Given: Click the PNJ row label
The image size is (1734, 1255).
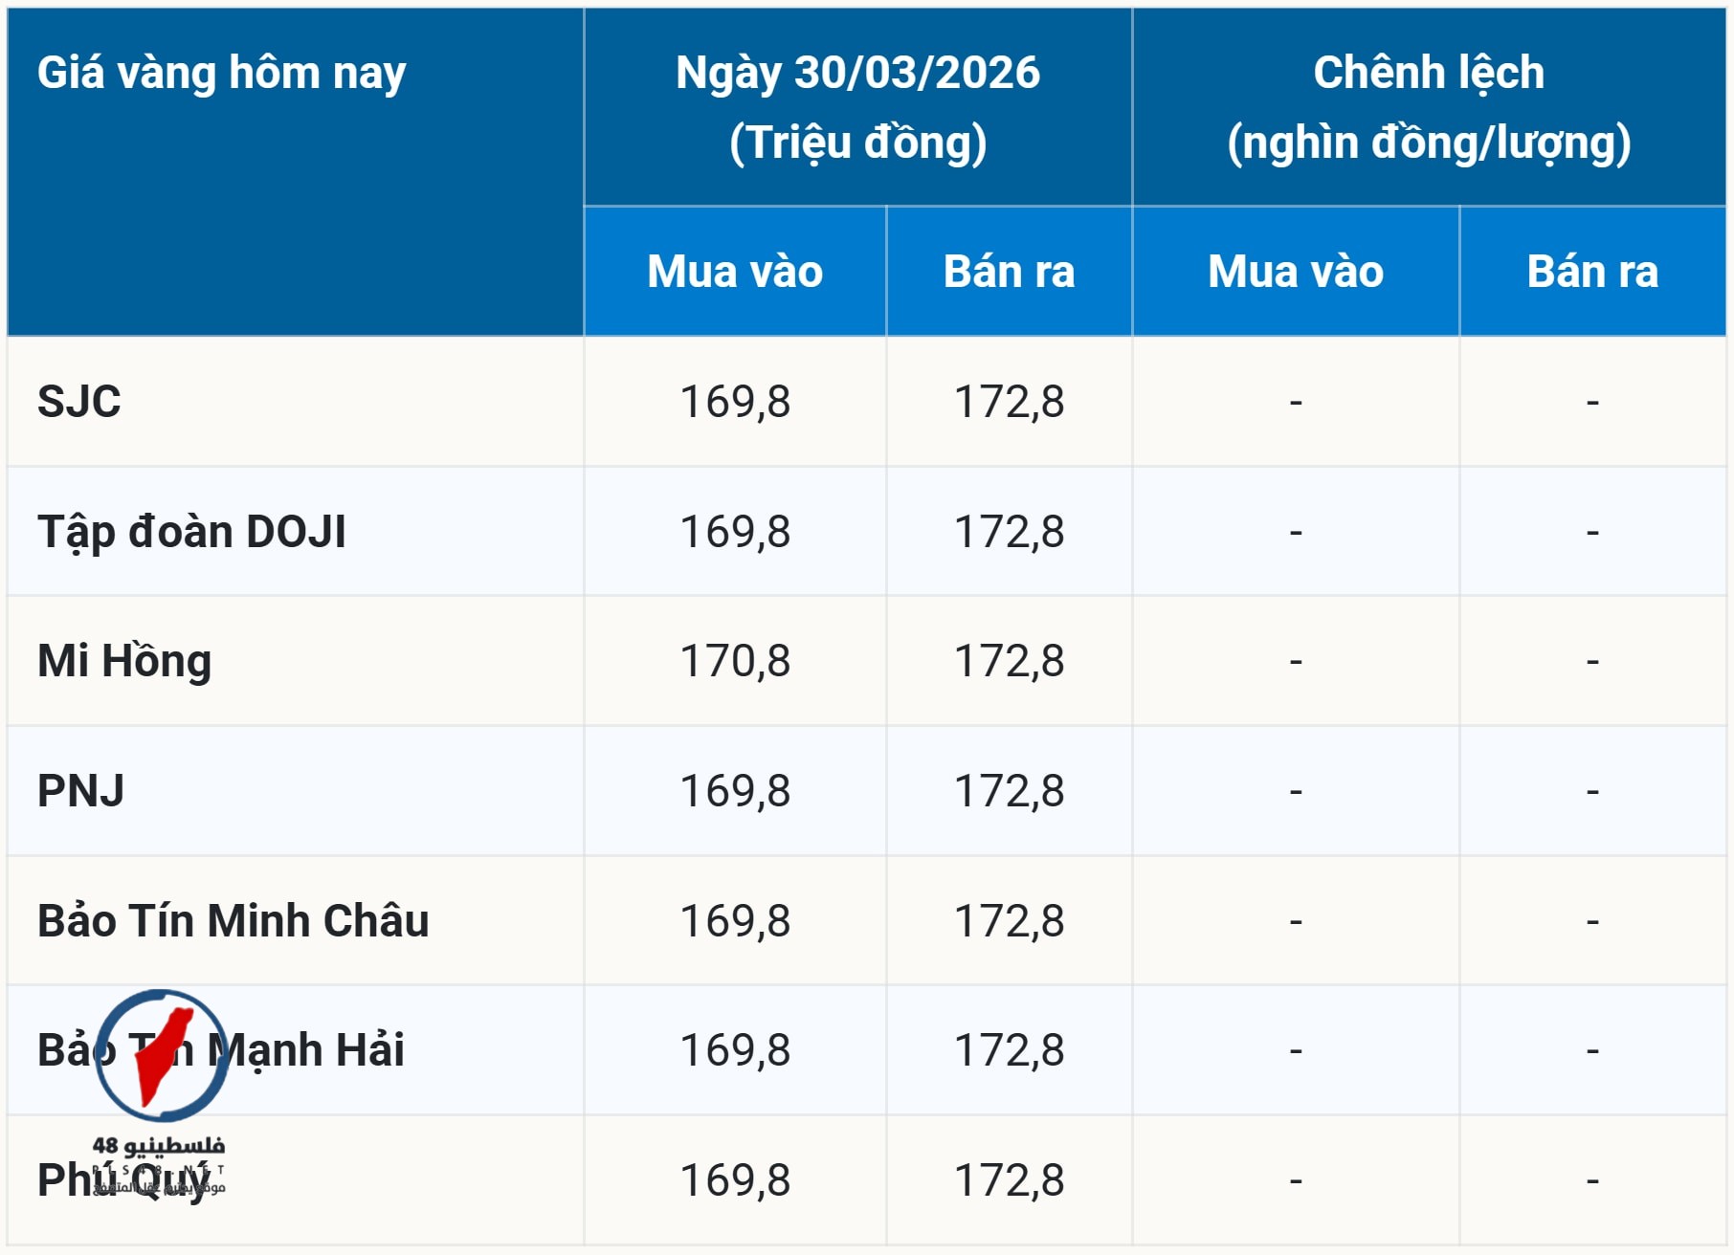Looking at the screenshot, I should pyautogui.click(x=81, y=791).
